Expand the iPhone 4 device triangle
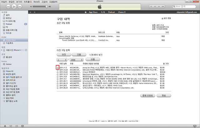This screenshot has height=128, width=200. (x=2, y=50)
